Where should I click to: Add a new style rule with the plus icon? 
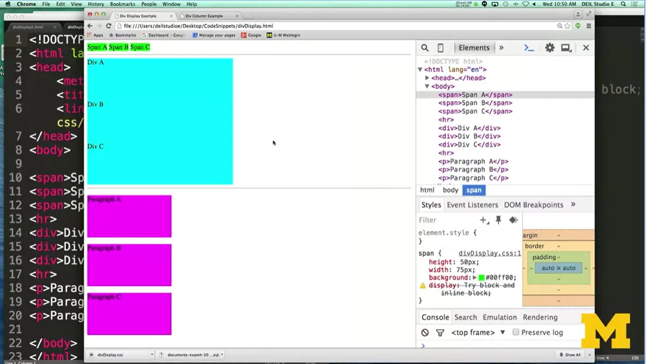[x=484, y=220]
